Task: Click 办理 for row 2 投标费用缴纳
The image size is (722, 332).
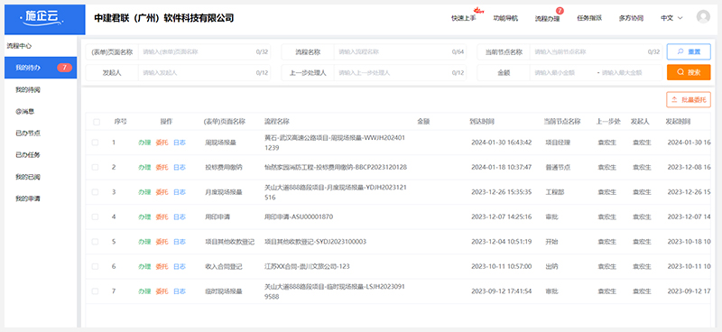Action: (144, 167)
